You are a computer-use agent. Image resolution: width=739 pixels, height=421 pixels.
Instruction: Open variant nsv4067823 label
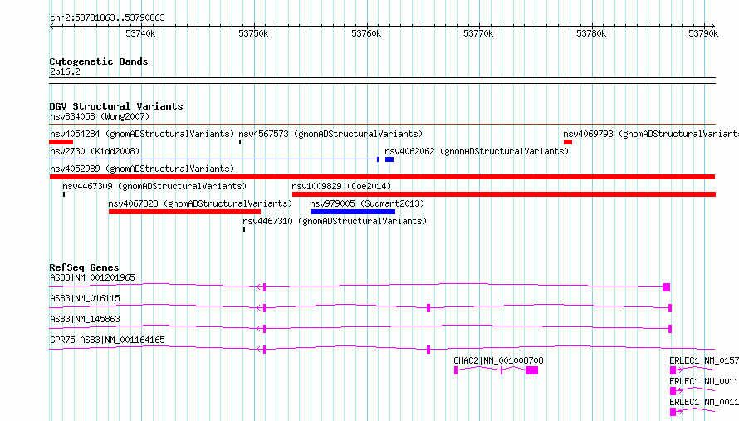tap(200, 203)
